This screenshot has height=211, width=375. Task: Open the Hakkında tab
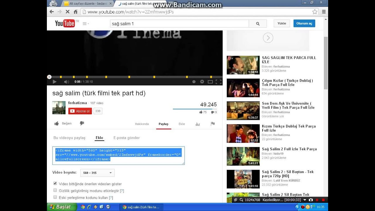coord(142,124)
